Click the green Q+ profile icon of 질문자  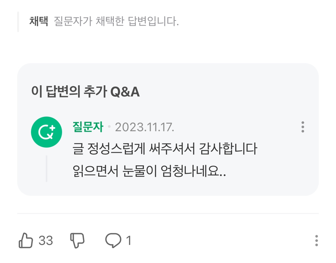tap(46, 132)
